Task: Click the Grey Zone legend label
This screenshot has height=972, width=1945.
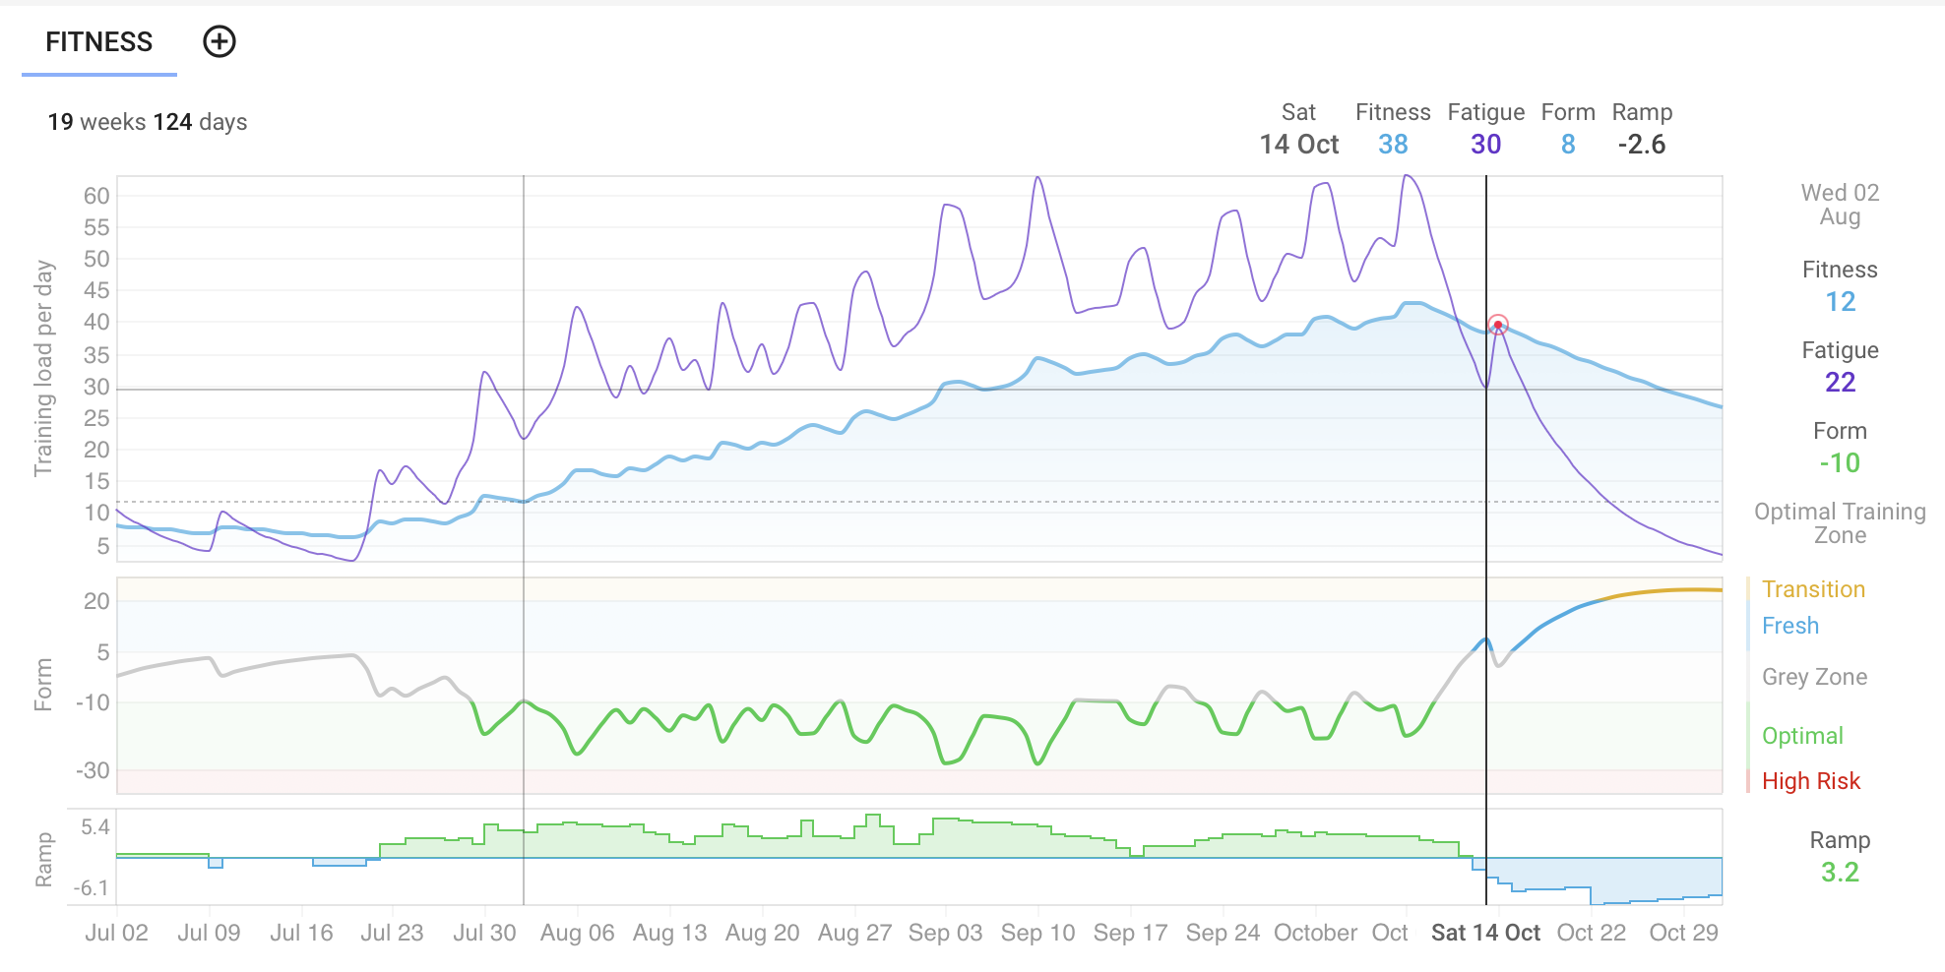Action: [x=1814, y=677]
